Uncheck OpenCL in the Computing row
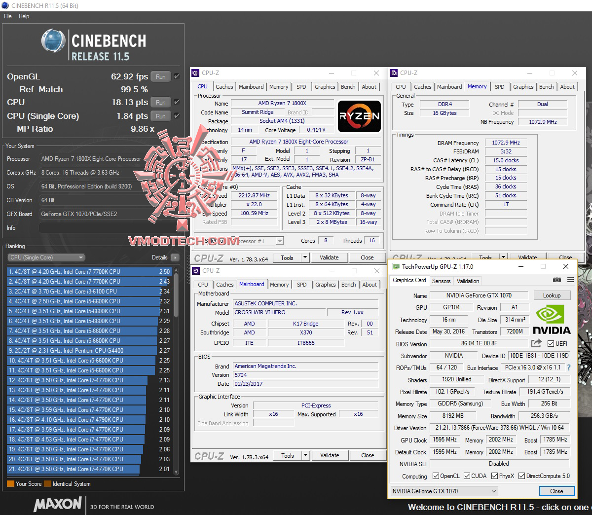 tap(435, 476)
